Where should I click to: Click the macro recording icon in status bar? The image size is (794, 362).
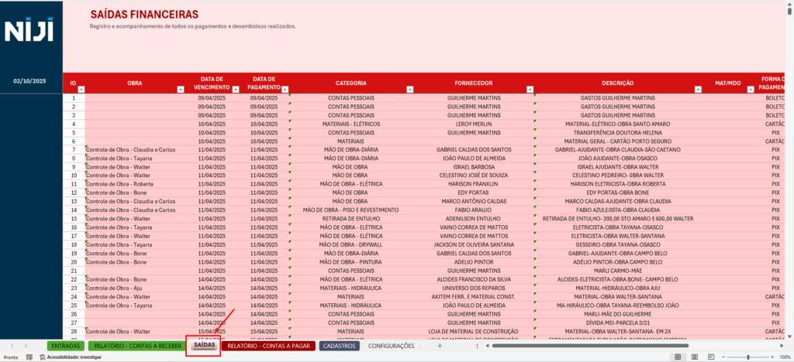(x=29, y=357)
